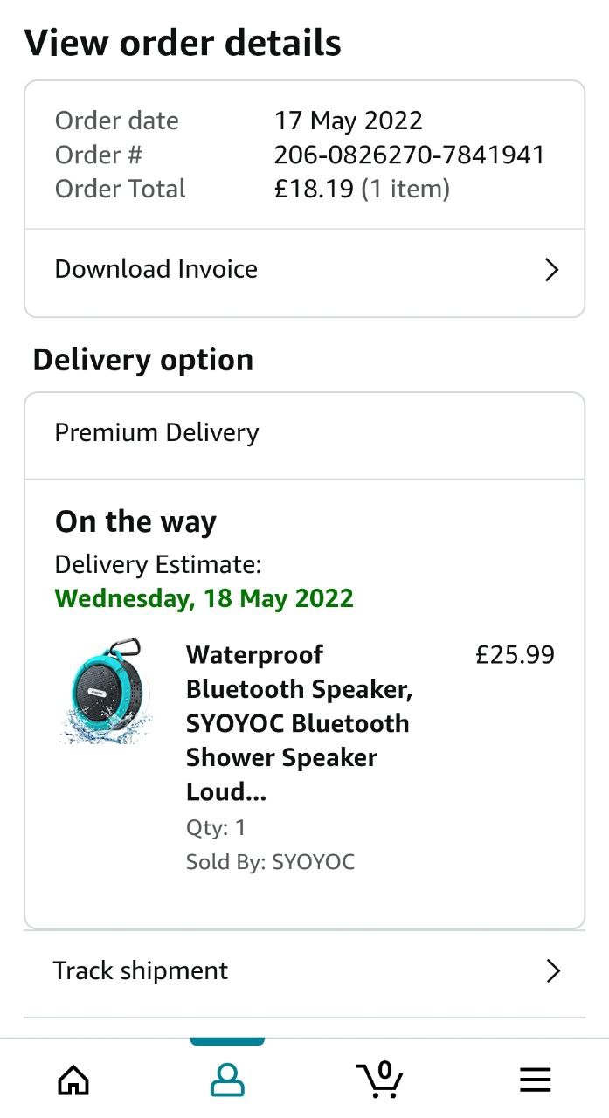609x1118 pixels.
Task: Tap the Premium Delivery row
Action: point(157,433)
